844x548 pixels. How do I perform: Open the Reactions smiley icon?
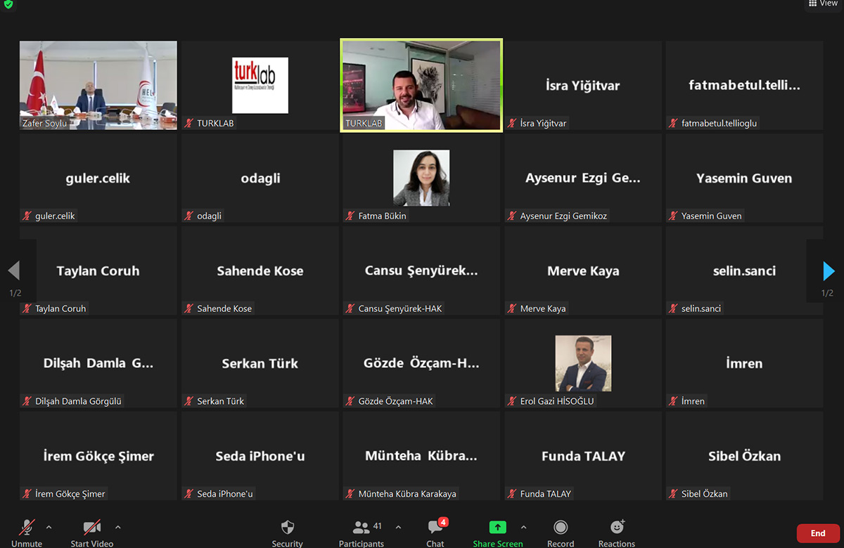[617, 528]
